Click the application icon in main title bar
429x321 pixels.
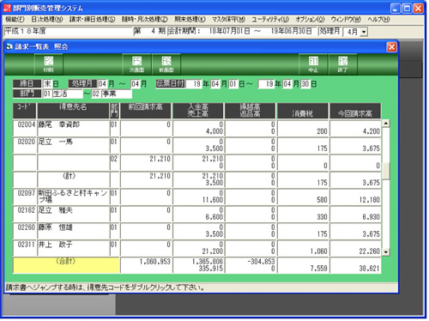tap(7, 8)
